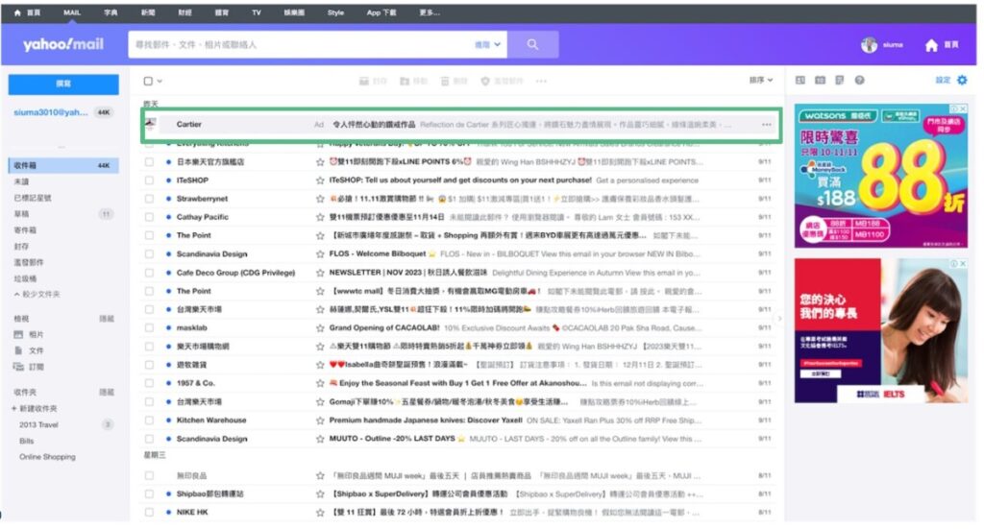The height and width of the screenshot is (529, 984).
Task: Open the 排序 sort dropdown
Action: pos(761,81)
